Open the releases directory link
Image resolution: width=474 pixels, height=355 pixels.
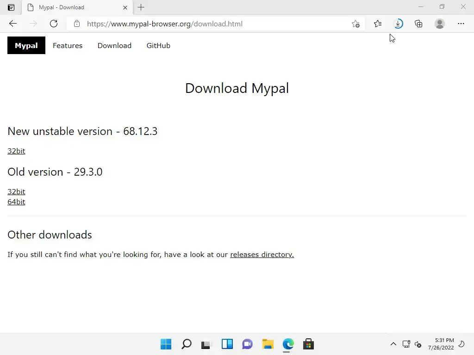262,255
